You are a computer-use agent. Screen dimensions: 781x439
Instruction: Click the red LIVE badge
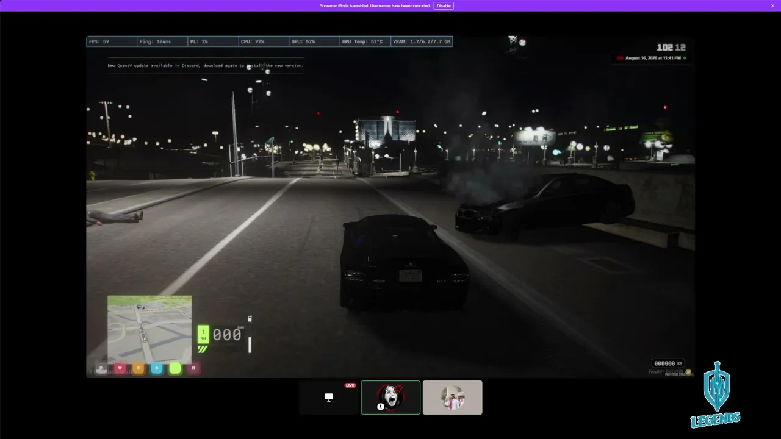point(350,385)
